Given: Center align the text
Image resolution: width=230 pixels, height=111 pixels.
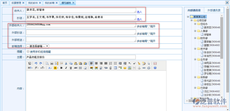Looking at the screenshot, I should pyautogui.click(x=96, y=63).
